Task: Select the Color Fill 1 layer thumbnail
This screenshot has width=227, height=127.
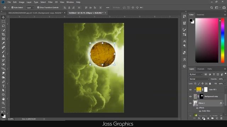Action: tap(199, 89)
